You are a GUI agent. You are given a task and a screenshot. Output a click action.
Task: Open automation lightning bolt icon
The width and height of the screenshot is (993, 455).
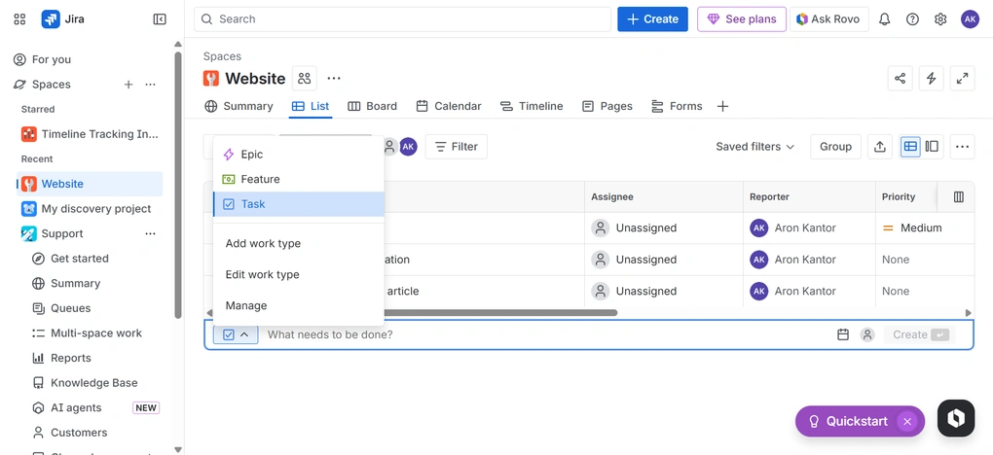coord(931,79)
